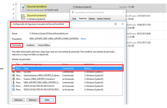
Task: Click the user icon of HERA_SUPORTE_ZERO entry
Action: point(14,82)
